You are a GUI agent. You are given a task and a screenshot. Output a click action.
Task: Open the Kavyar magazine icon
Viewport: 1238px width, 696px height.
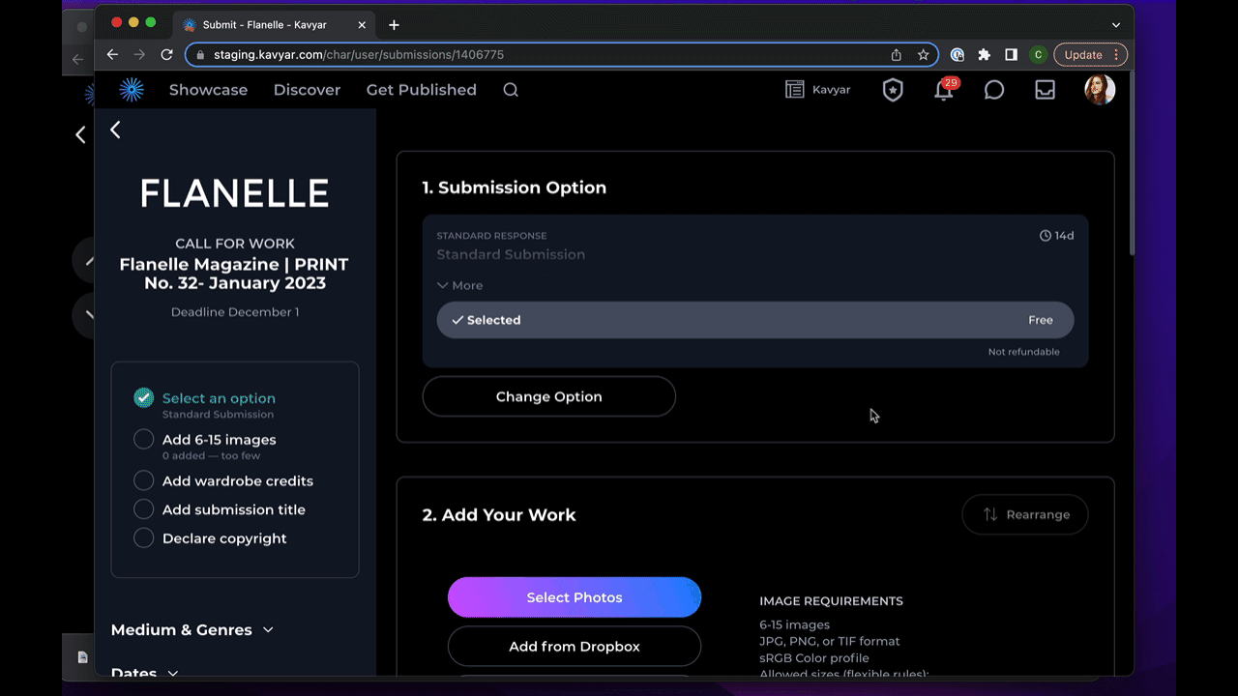pyautogui.click(x=794, y=90)
